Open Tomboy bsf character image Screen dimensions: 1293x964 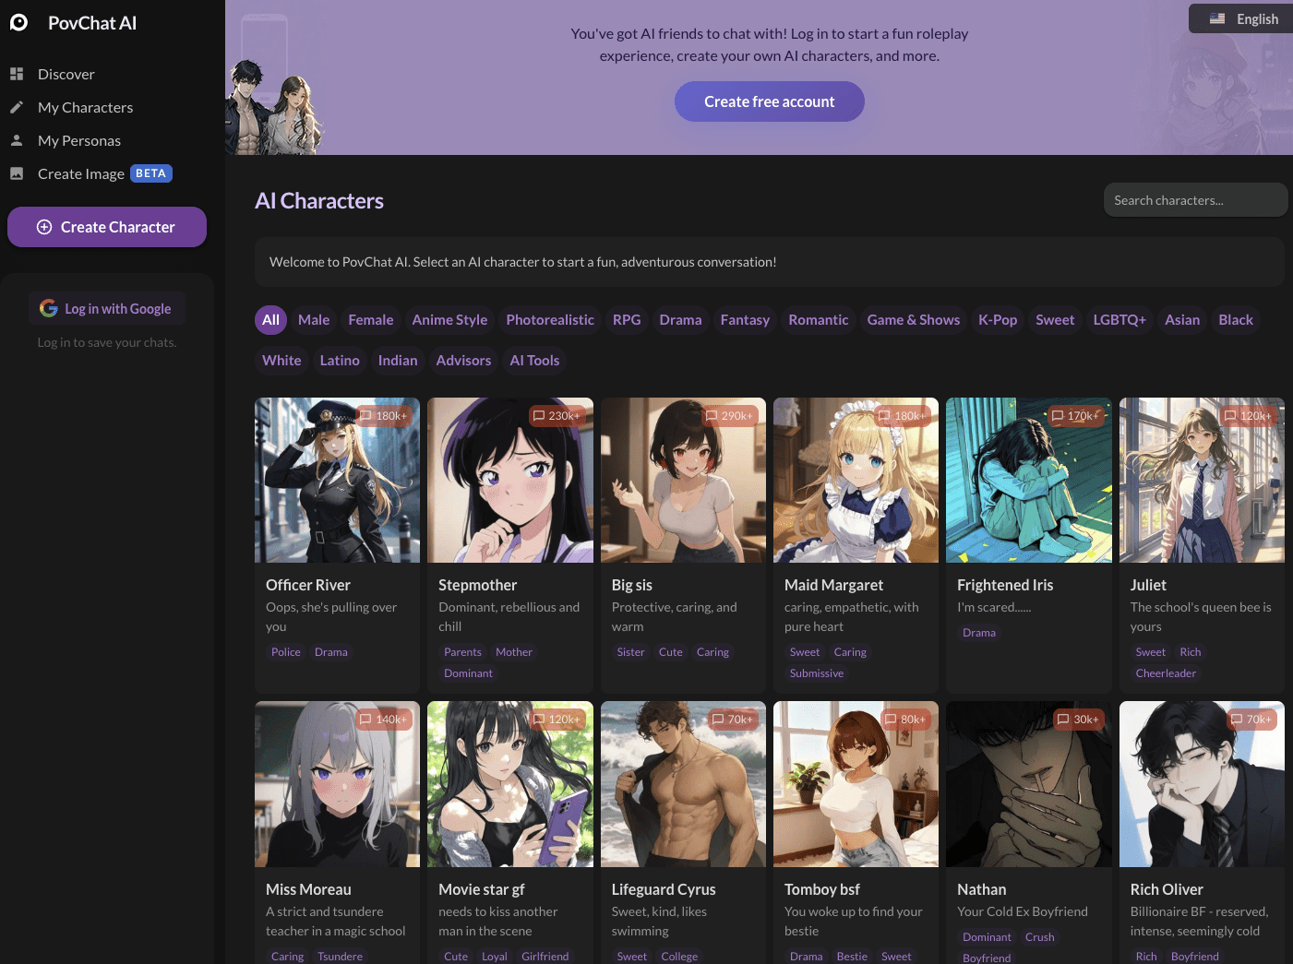[x=856, y=784]
